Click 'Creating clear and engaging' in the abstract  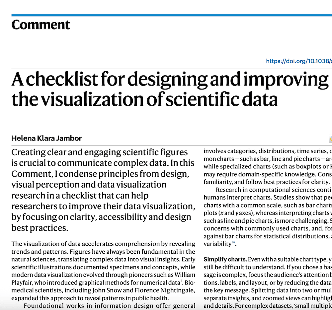[x=63, y=153]
